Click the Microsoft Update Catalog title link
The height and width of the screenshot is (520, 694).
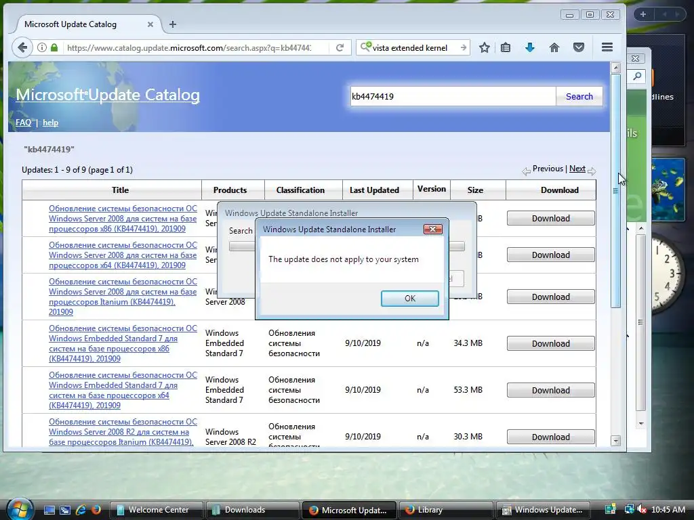point(108,95)
